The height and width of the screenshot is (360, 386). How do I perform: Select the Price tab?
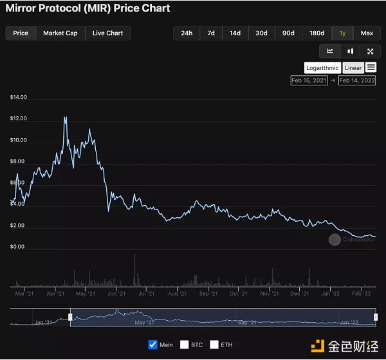[x=21, y=33]
